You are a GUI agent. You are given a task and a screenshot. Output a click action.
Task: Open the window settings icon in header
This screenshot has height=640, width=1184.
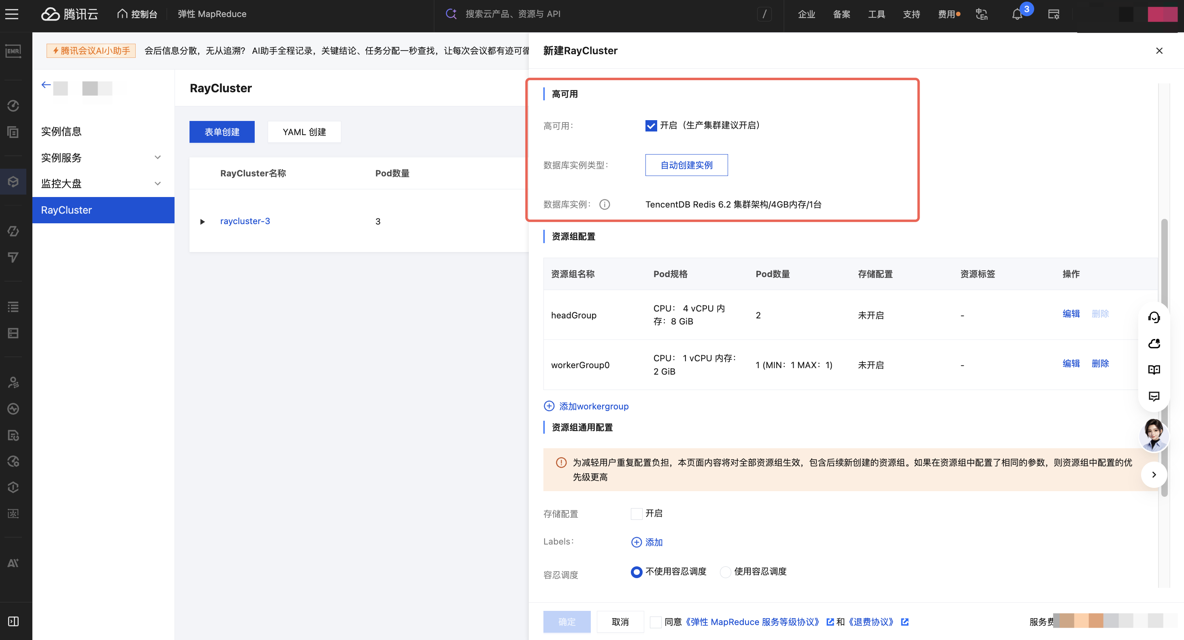(x=1054, y=14)
